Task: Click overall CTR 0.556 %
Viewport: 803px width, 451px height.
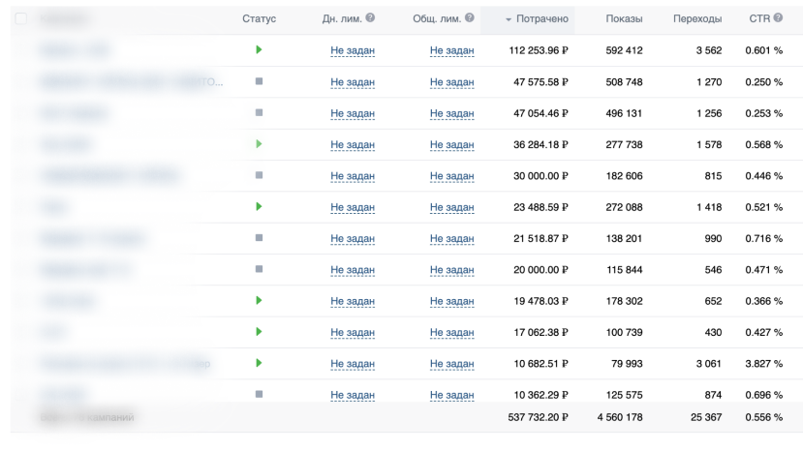Action: tap(764, 417)
